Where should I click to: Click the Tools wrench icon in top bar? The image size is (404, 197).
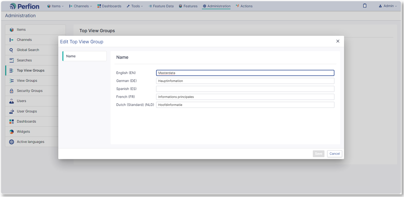[x=128, y=6]
